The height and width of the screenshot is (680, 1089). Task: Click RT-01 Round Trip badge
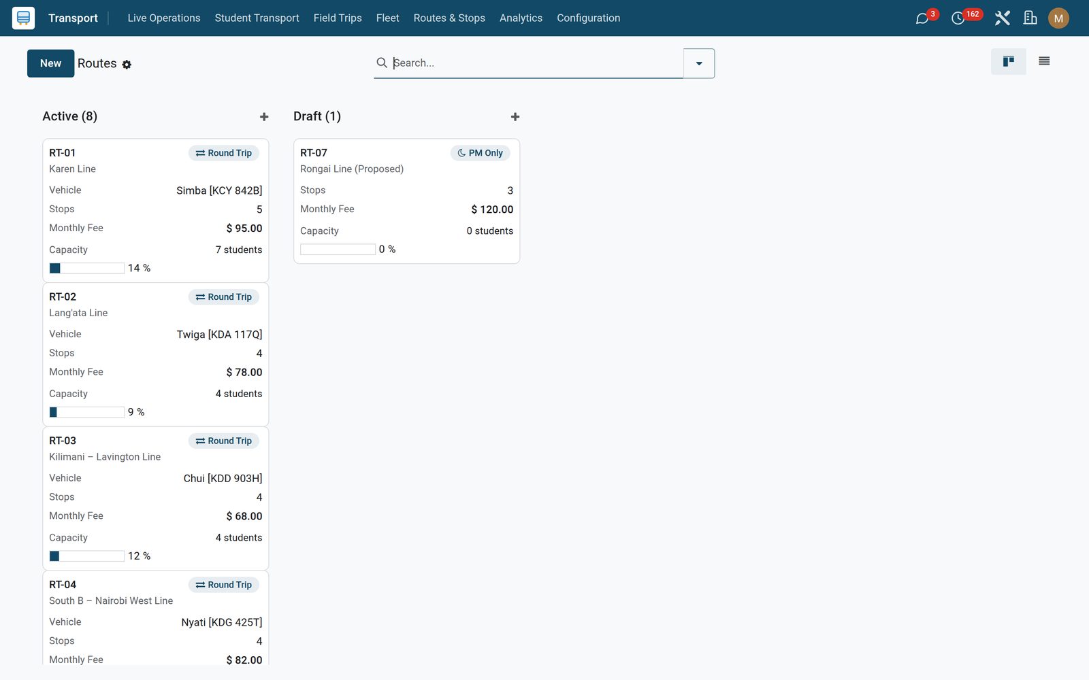pos(224,153)
